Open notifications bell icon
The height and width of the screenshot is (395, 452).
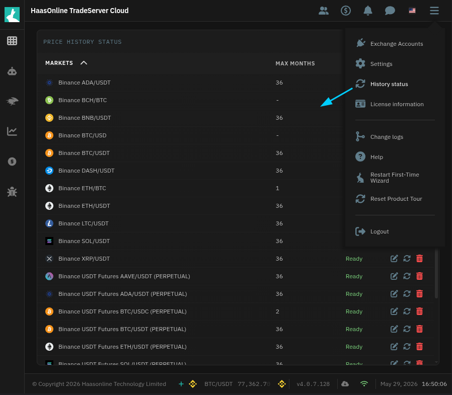(x=367, y=11)
